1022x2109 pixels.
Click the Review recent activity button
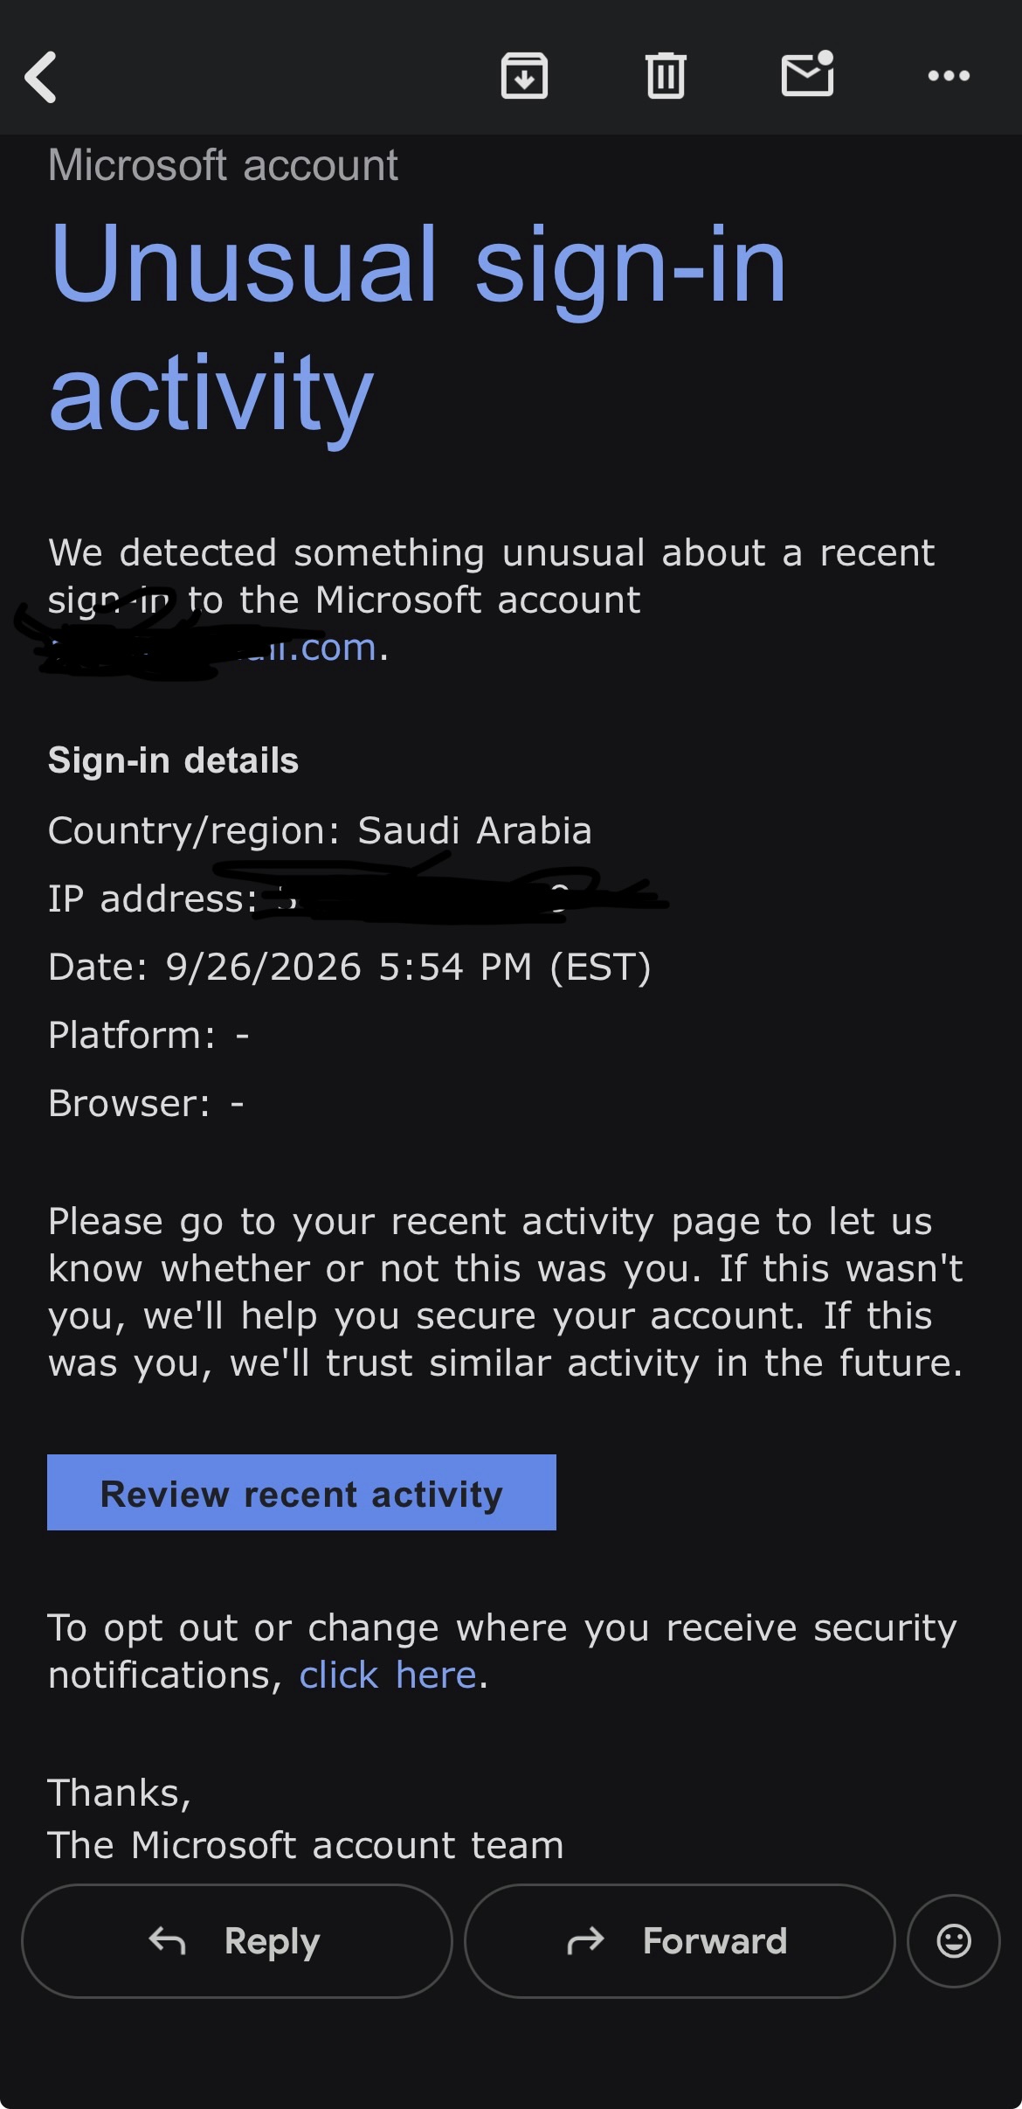pos(301,1493)
